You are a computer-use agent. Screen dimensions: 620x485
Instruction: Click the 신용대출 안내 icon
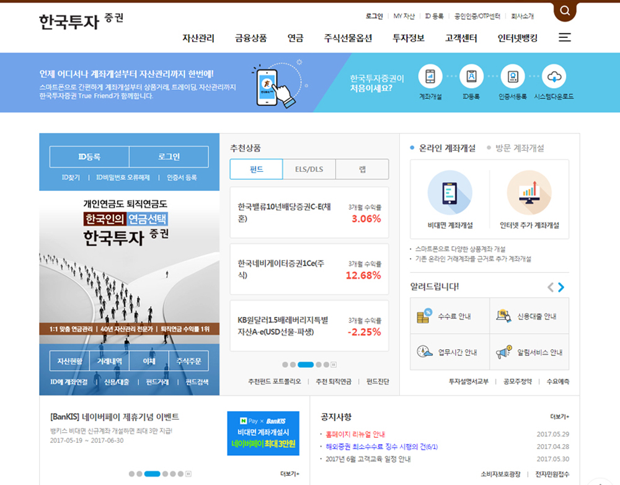(503, 316)
